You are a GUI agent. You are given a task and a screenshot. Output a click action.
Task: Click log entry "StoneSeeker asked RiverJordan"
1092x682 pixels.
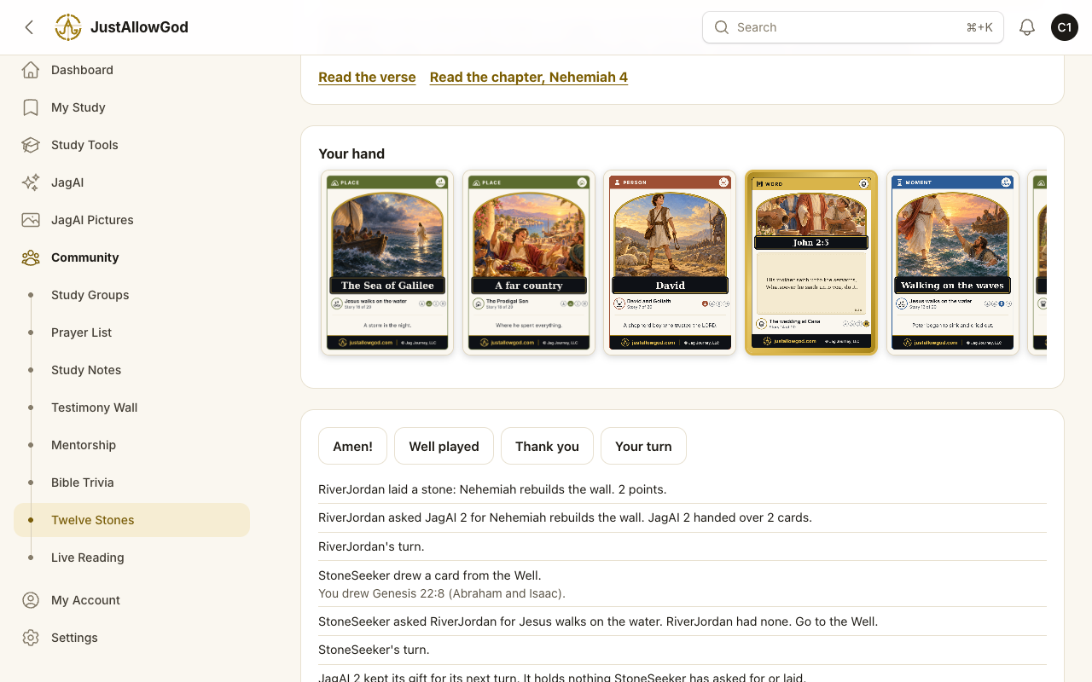pos(598,621)
